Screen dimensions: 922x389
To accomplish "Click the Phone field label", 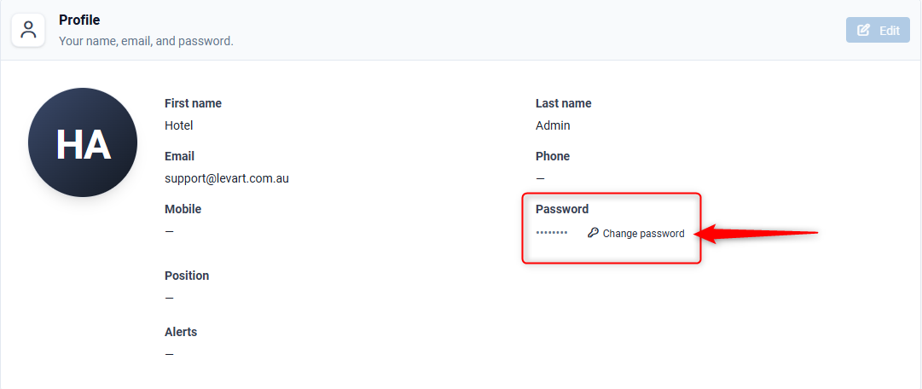I will [553, 156].
